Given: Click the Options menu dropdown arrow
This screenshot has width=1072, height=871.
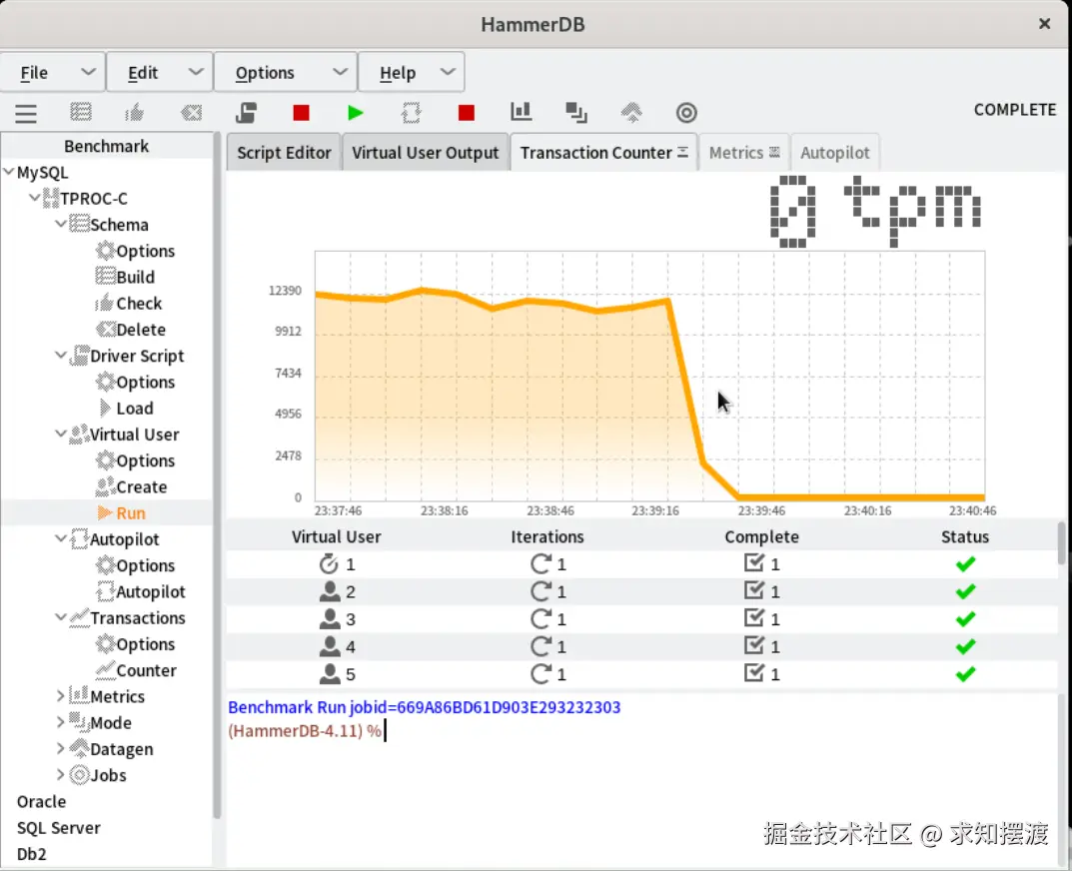Looking at the screenshot, I should point(340,72).
